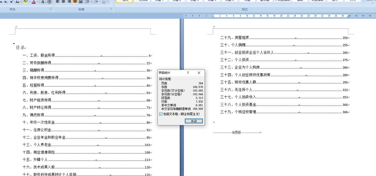Screen dimensions: 376x176
Task: Click TOC entry 十、年终一次性奖金
Action: coord(87,123)
